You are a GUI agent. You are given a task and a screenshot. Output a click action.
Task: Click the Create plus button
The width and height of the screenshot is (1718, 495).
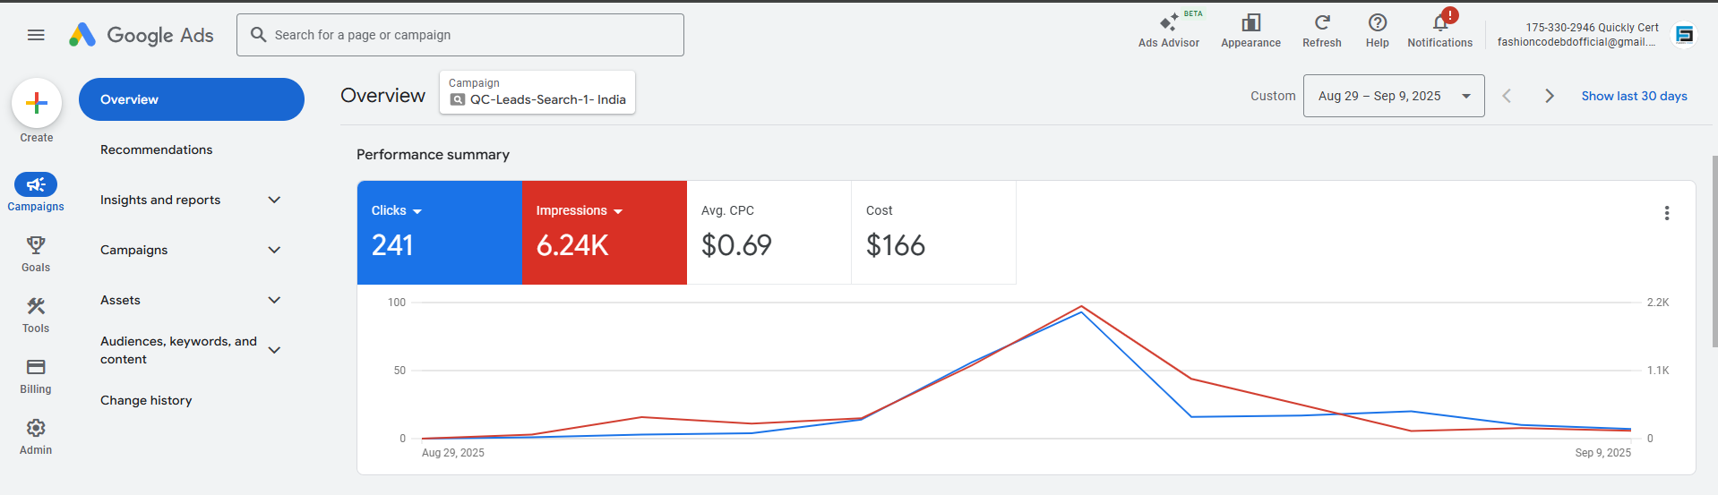click(x=37, y=103)
